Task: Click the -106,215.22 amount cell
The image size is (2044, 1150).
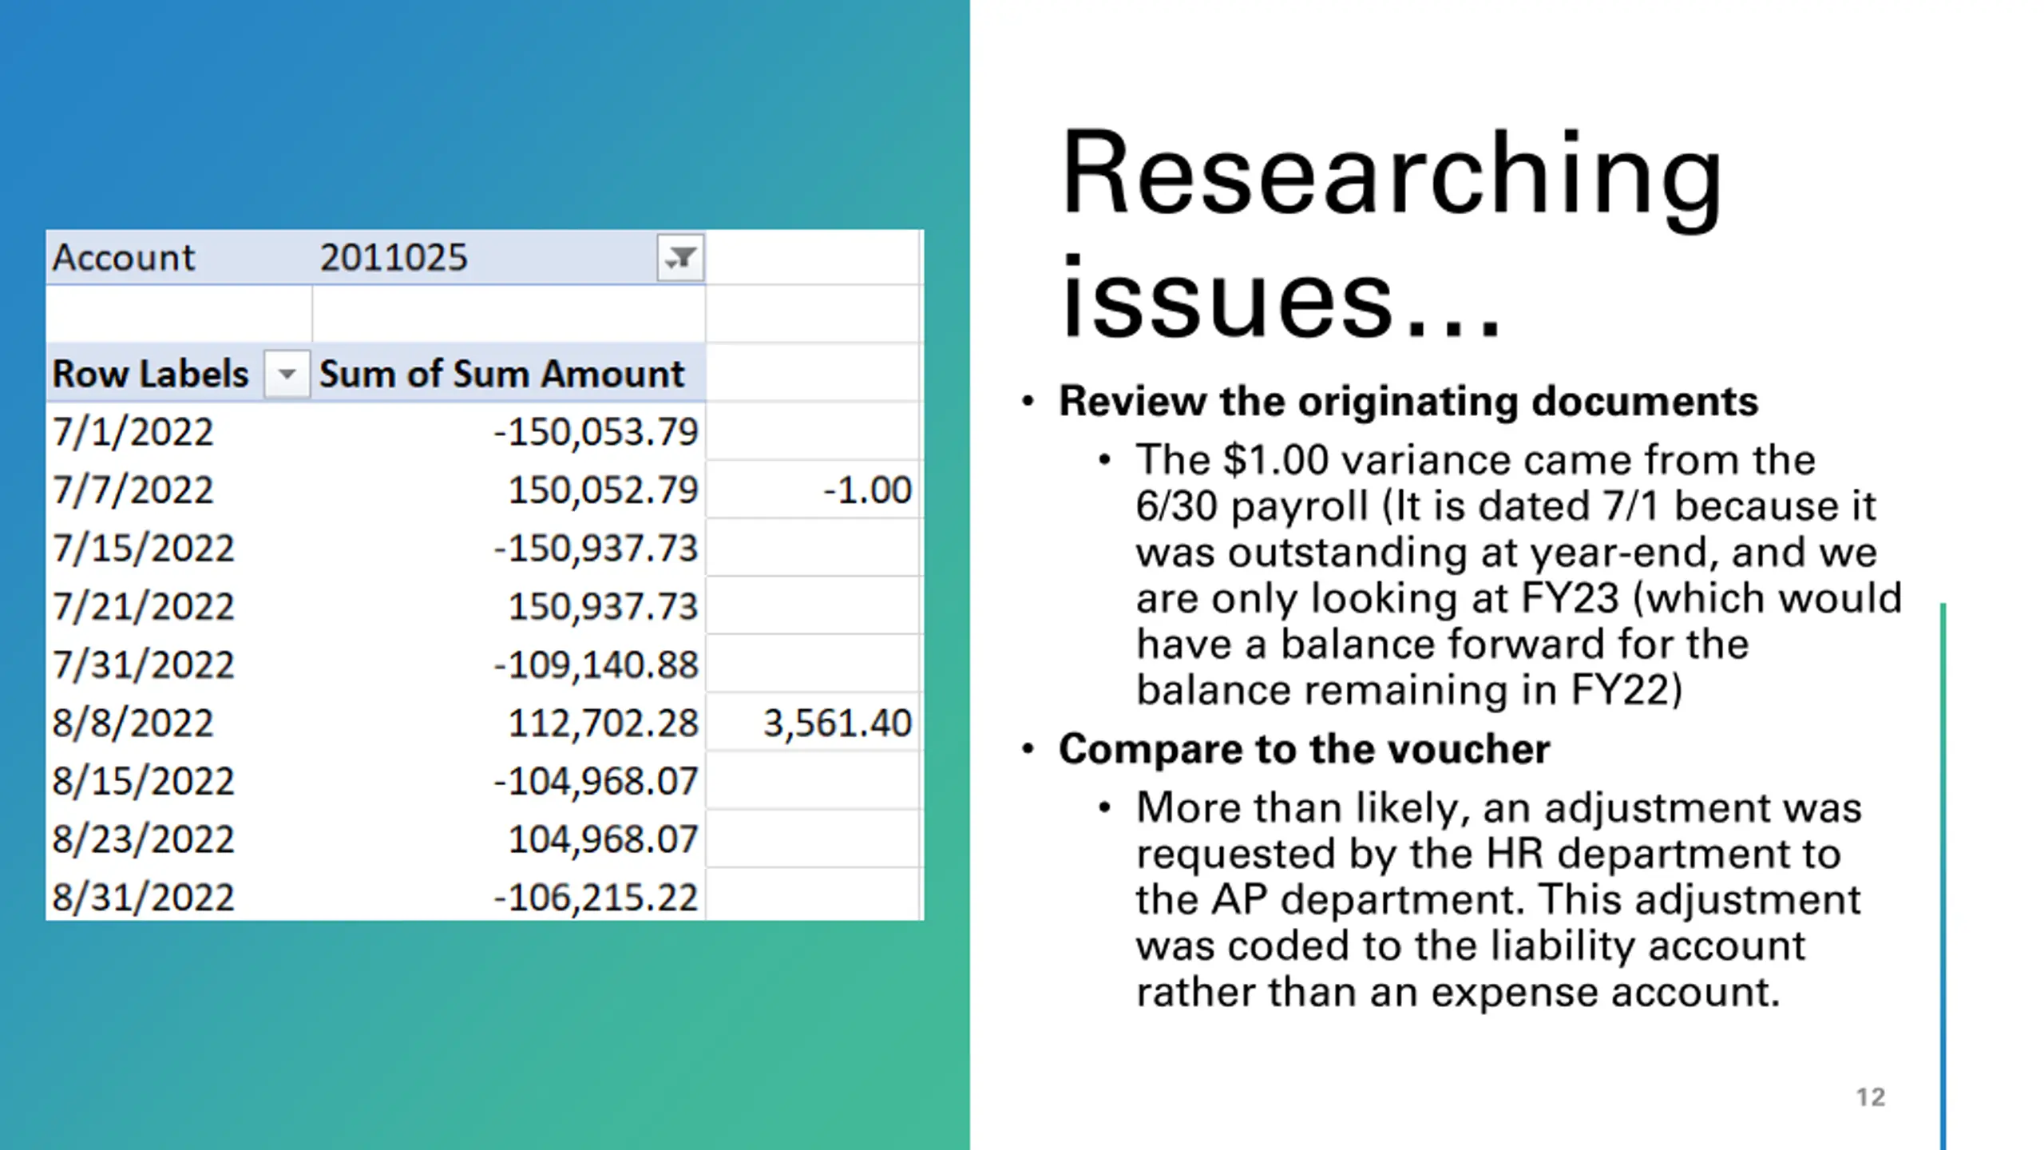Action: click(x=596, y=898)
